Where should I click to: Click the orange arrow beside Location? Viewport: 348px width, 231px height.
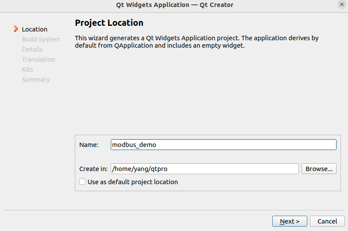click(x=16, y=29)
